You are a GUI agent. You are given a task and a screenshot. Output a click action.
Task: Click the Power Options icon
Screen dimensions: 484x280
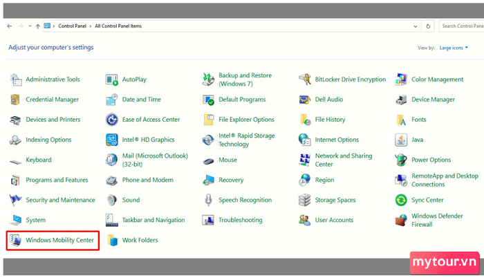coord(401,160)
